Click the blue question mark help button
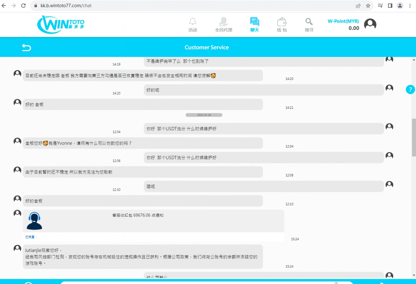Image resolution: width=416 pixels, height=284 pixels. [x=410, y=90]
